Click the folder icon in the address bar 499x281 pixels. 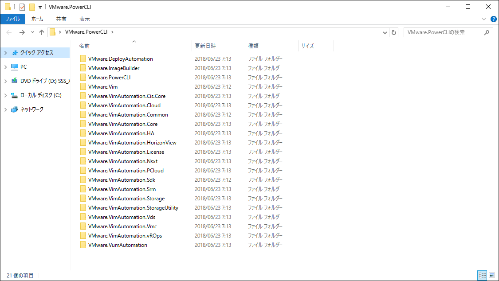53,32
